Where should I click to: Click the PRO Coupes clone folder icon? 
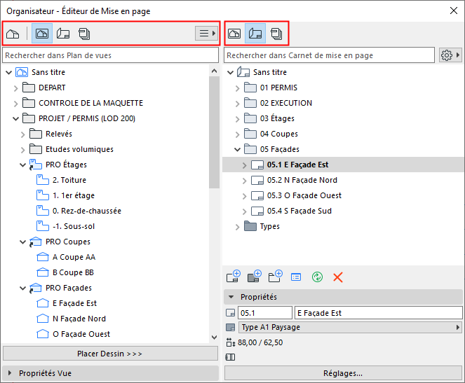point(35,242)
